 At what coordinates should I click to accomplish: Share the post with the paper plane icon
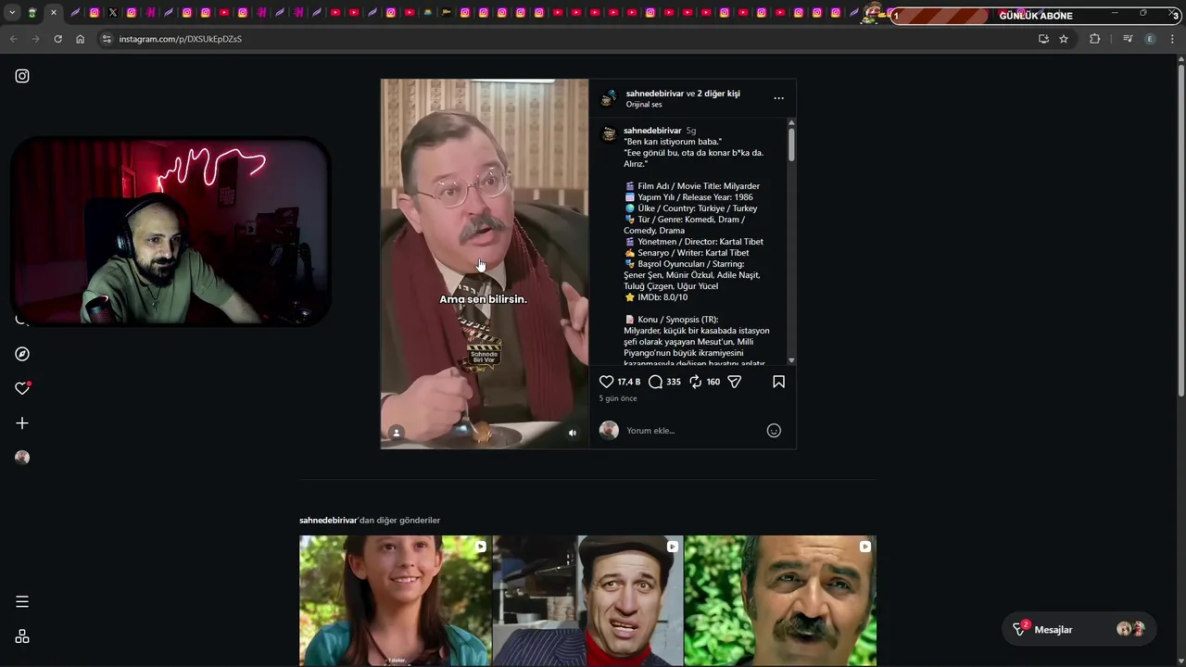coord(735,382)
